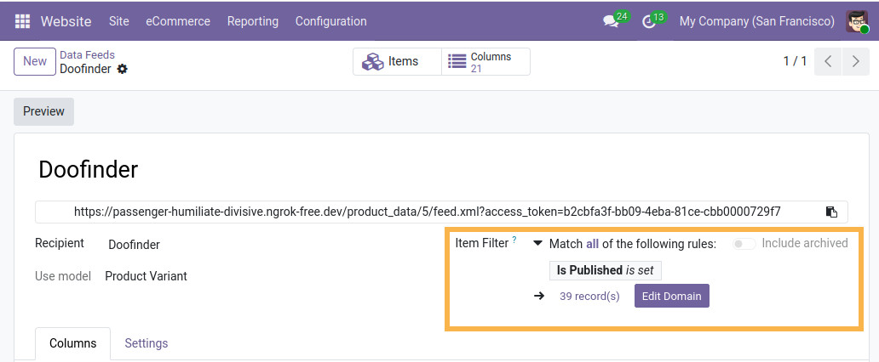Image resolution: width=879 pixels, height=362 pixels.
Task: Click the Item Filter help question mark
Action: click(x=514, y=240)
